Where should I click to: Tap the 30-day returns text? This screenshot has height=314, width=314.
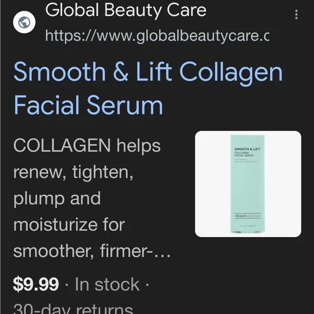pyautogui.click(x=73, y=309)
